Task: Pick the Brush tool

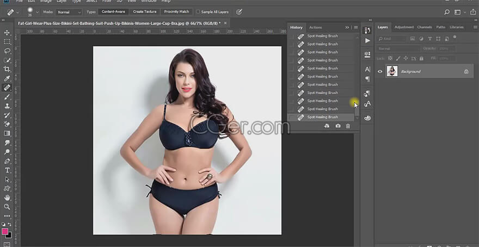Action: 7,97
